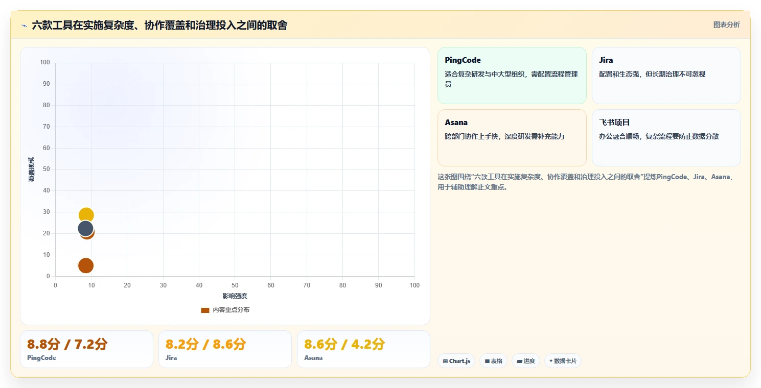Click the 覆盖规模 y-axis title
Screen dimensions: 761x388
pos(31,169)
